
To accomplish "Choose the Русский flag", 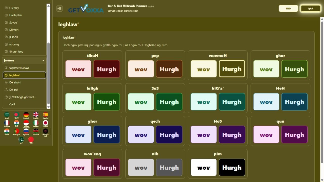I will 26,132.
